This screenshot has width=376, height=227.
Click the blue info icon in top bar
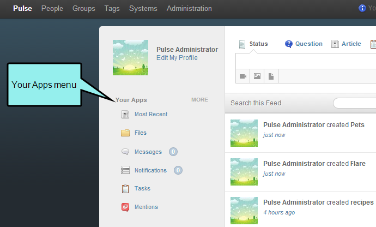[x=362, y=8]
